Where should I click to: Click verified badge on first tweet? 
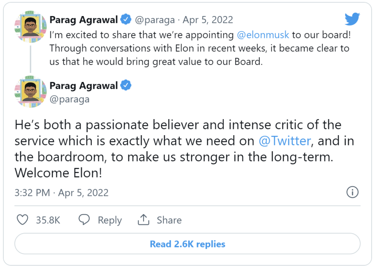pos(126,19)
